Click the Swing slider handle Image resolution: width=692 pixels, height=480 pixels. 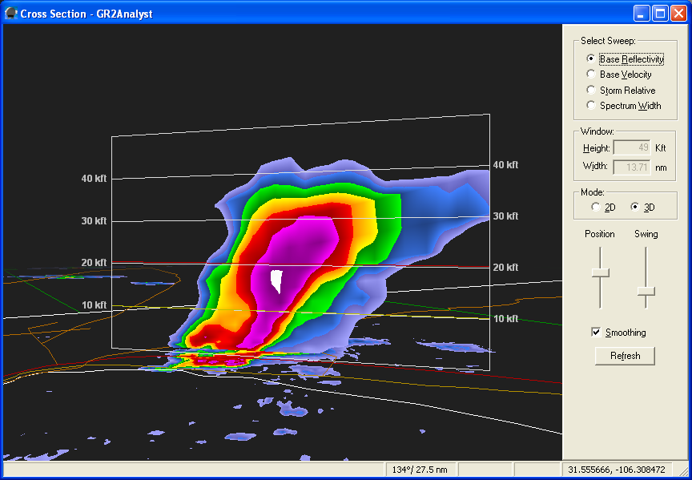[x=646, y=291]
